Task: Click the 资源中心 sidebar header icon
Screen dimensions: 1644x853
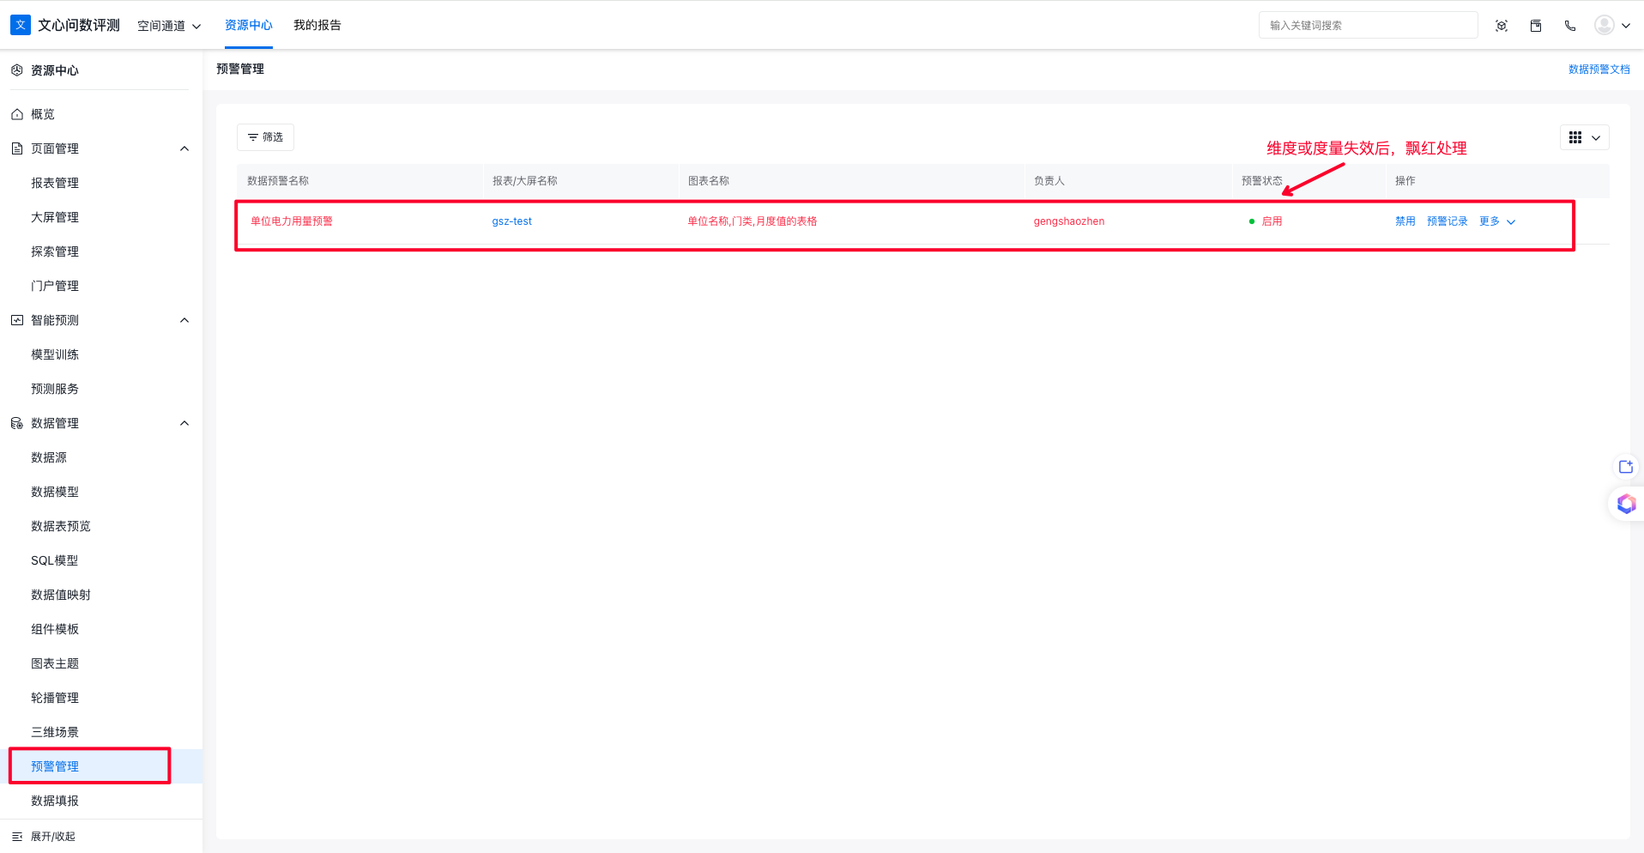Action: tap(17, 70)
